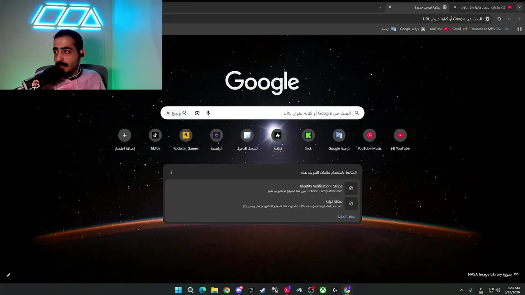Open the Google Maps bookmark
525x295 pixels.
point(412,29)
